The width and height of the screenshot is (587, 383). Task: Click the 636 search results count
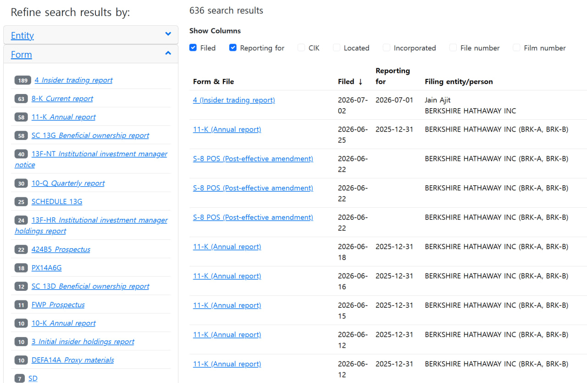[226, 11]
